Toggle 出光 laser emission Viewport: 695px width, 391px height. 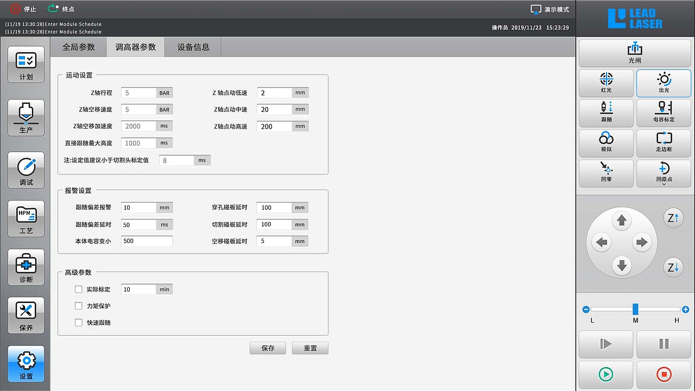tap(664, 83)
